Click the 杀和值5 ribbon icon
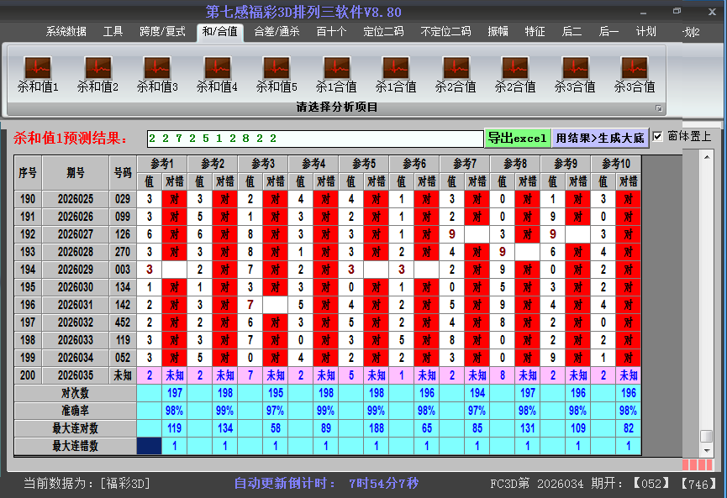The width and height of the screenshot is (727, 498). (277, 68)
